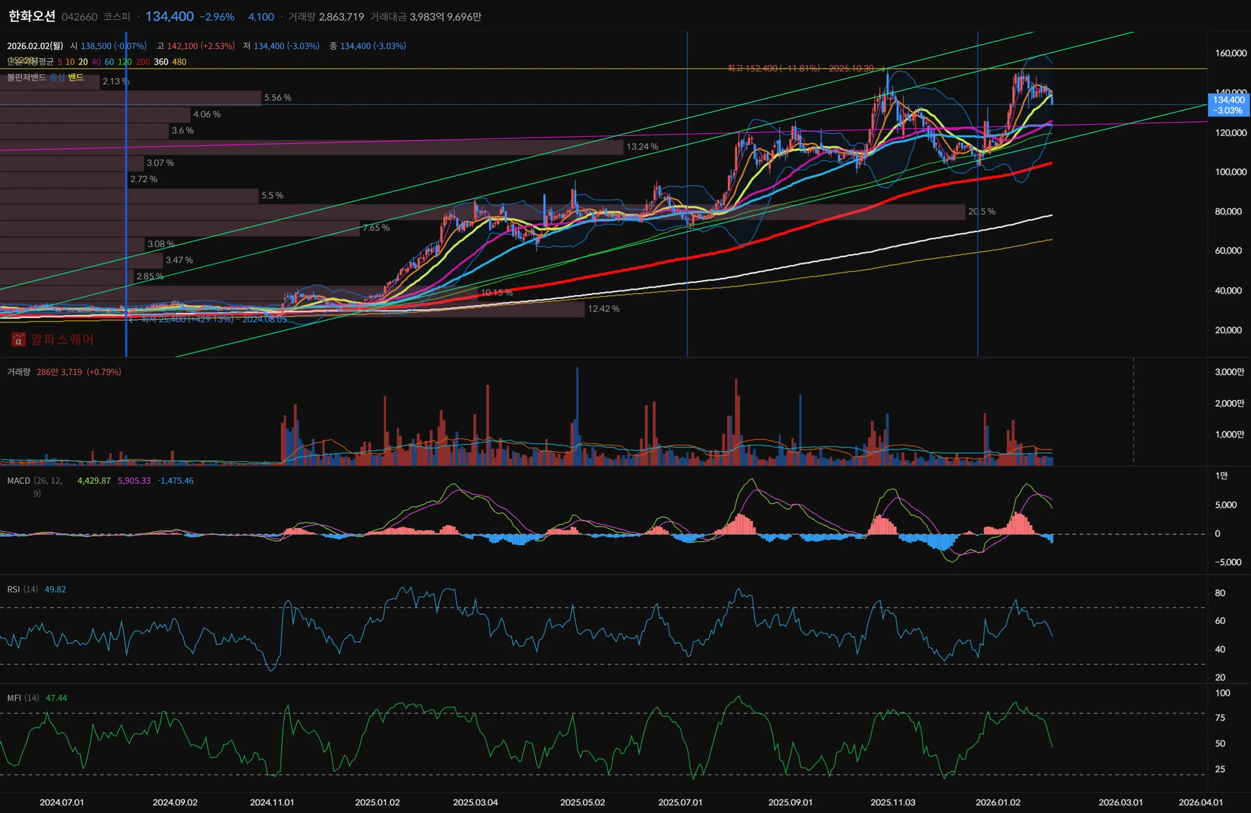Click the Bollinger 중심 line label
Viewport: 1251px width, 813px height.
point(57,78)
